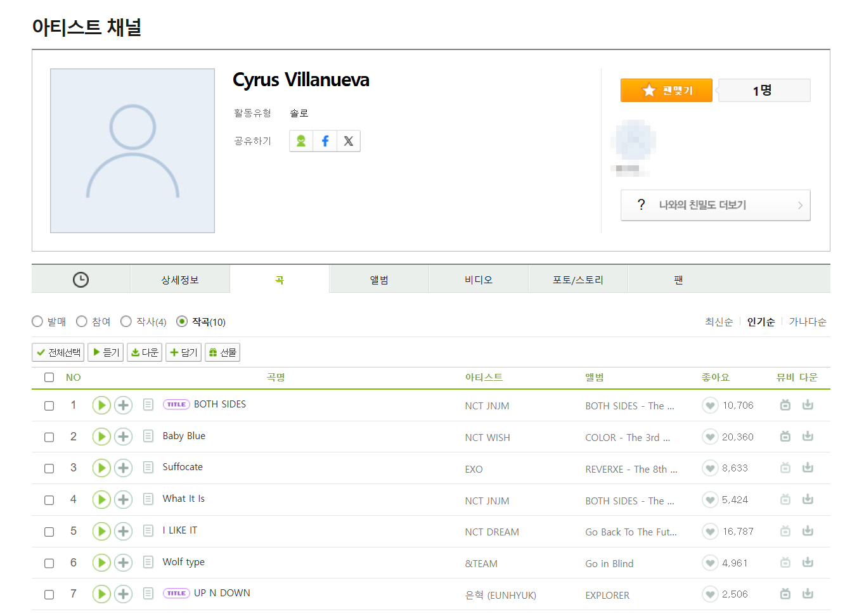This screenshot has height=614, width=845.
Task: Tick the checkbox for What It Is
Action: (x=49, y=500)
